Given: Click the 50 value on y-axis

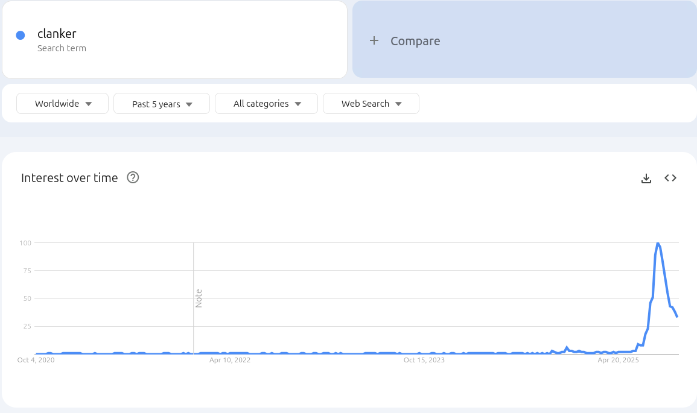Looking at the screenshot, I should pyautogui.click(x=27, y=299).
